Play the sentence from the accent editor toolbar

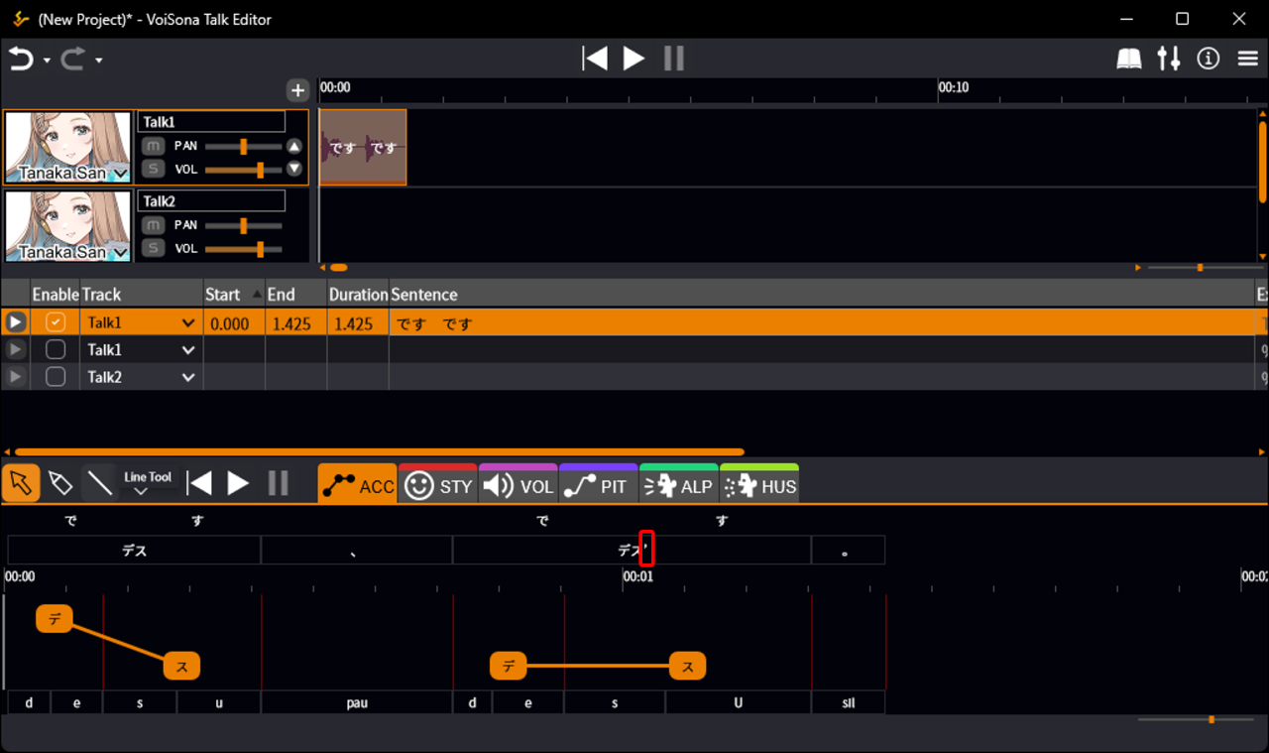pyautogui.click(x=238, y=483)
